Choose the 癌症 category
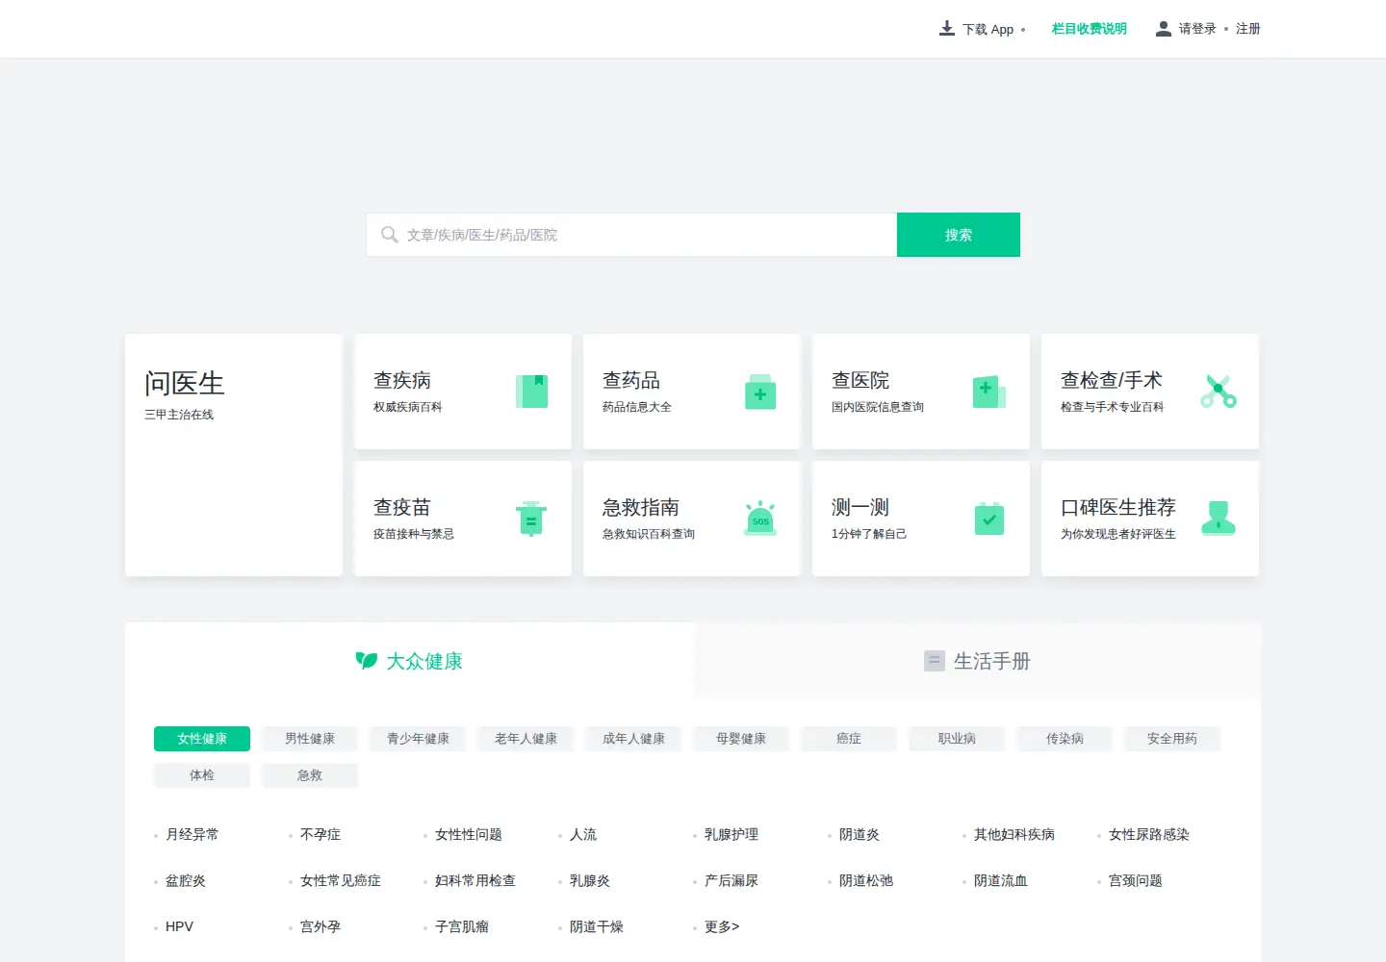The width and height of the screenshot is (1386, 962). pos(849,739)
